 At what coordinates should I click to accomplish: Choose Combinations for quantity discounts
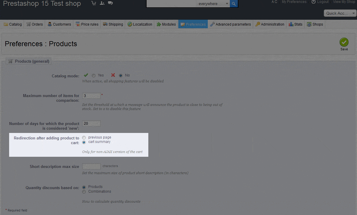click(84, 192)
